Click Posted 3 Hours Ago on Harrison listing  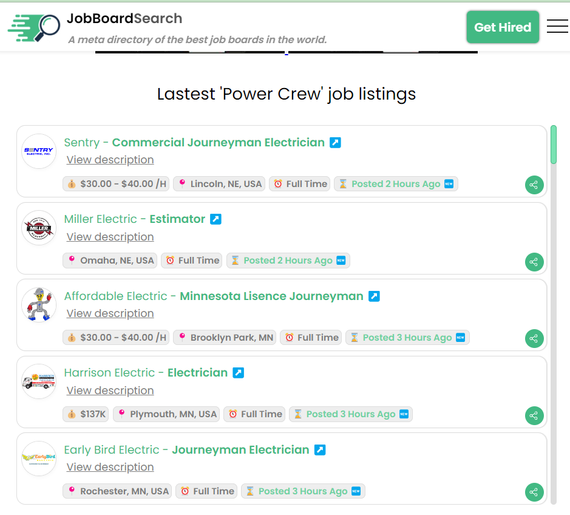tap(351, 414)
